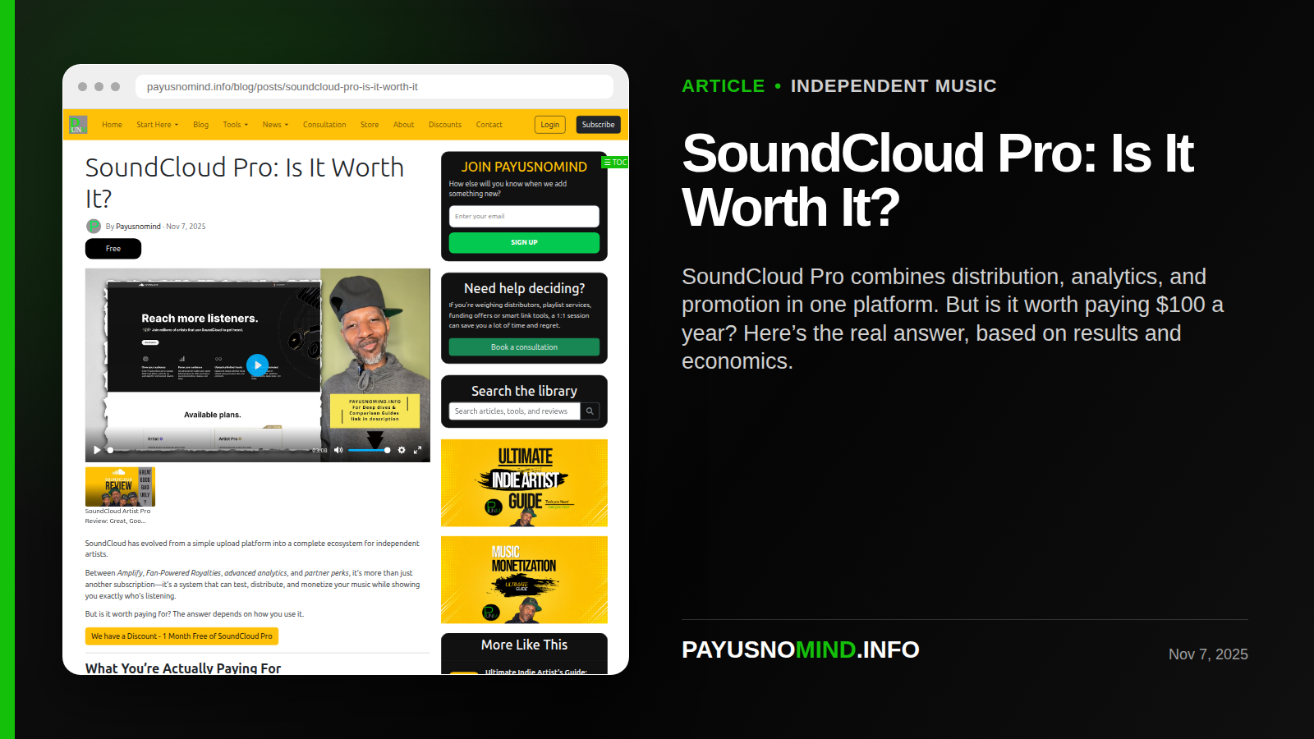Click the green SIGN UP button
The height and width of the screenshot is (739, 1314).
click(524, 242)
